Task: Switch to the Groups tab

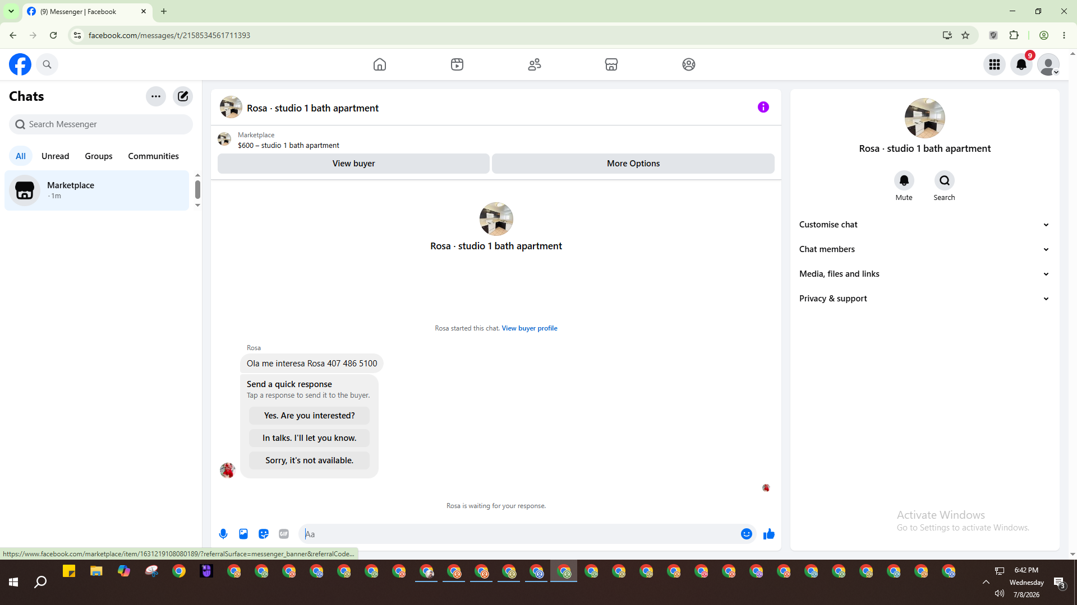Action: (99, 156)
